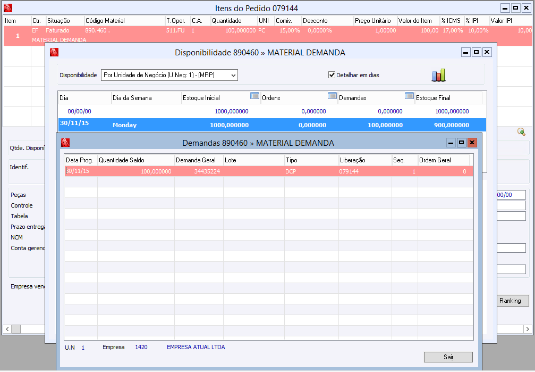Viewport: 535px width, 372px height.
Task: Click the Ordem Geral column header
Action: click(444, 160)
